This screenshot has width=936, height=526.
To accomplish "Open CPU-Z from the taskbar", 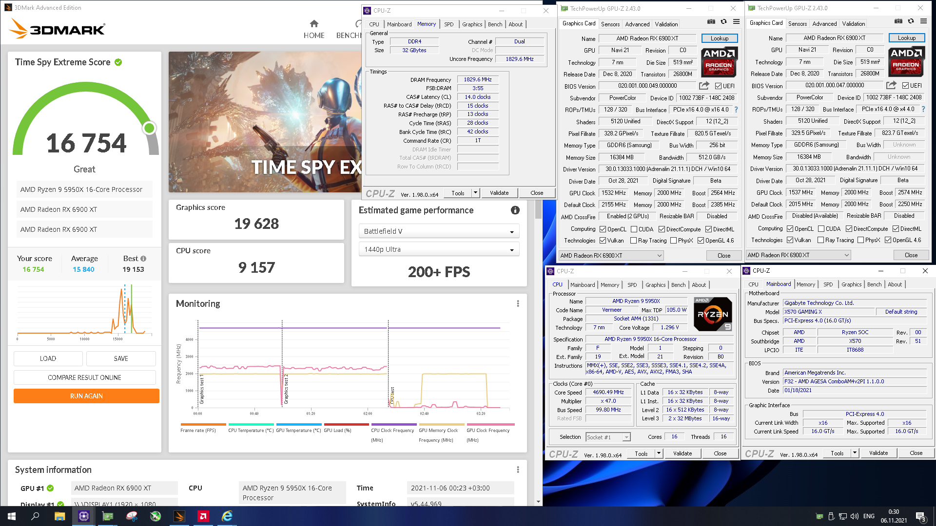I will point(84,516).
